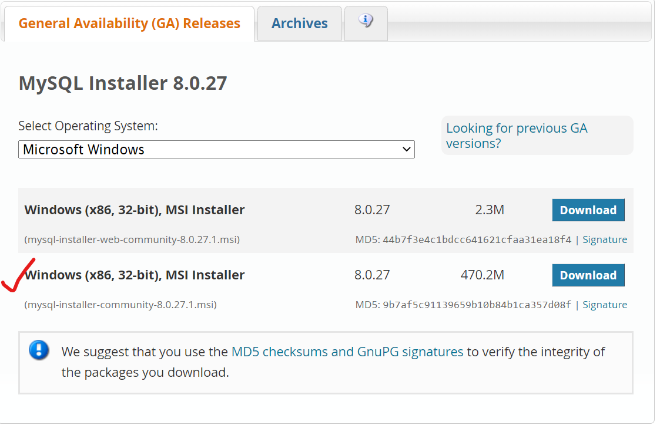Click the blue information circle icon
This screenshot has width=660, height=432.
38,352
